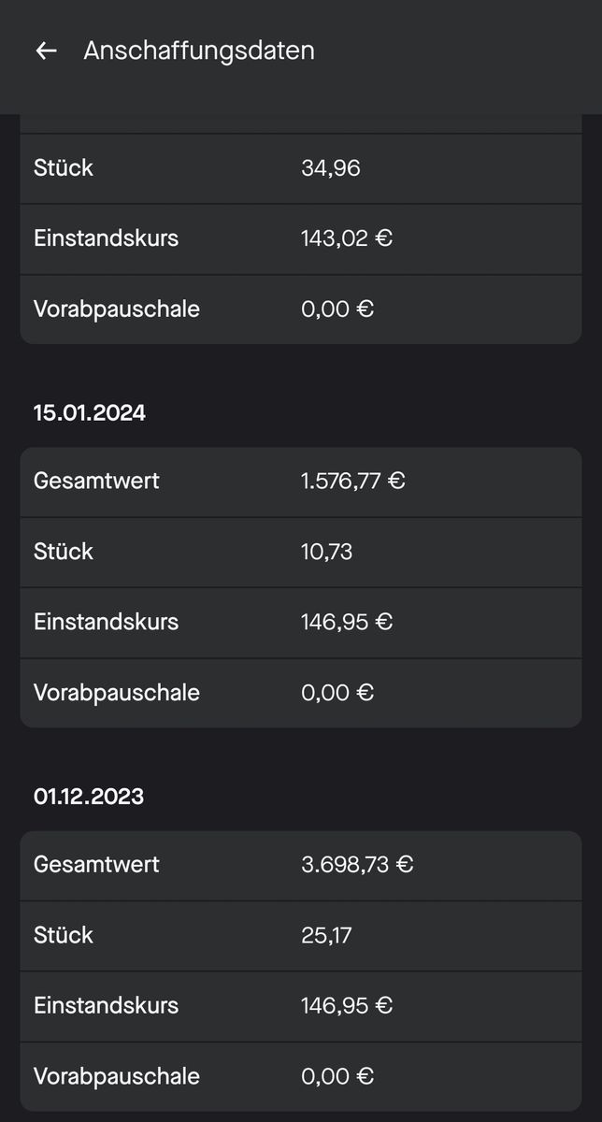Select the Stück value 10,73
The image size is (602, 1122).
[x=327, y=552]
